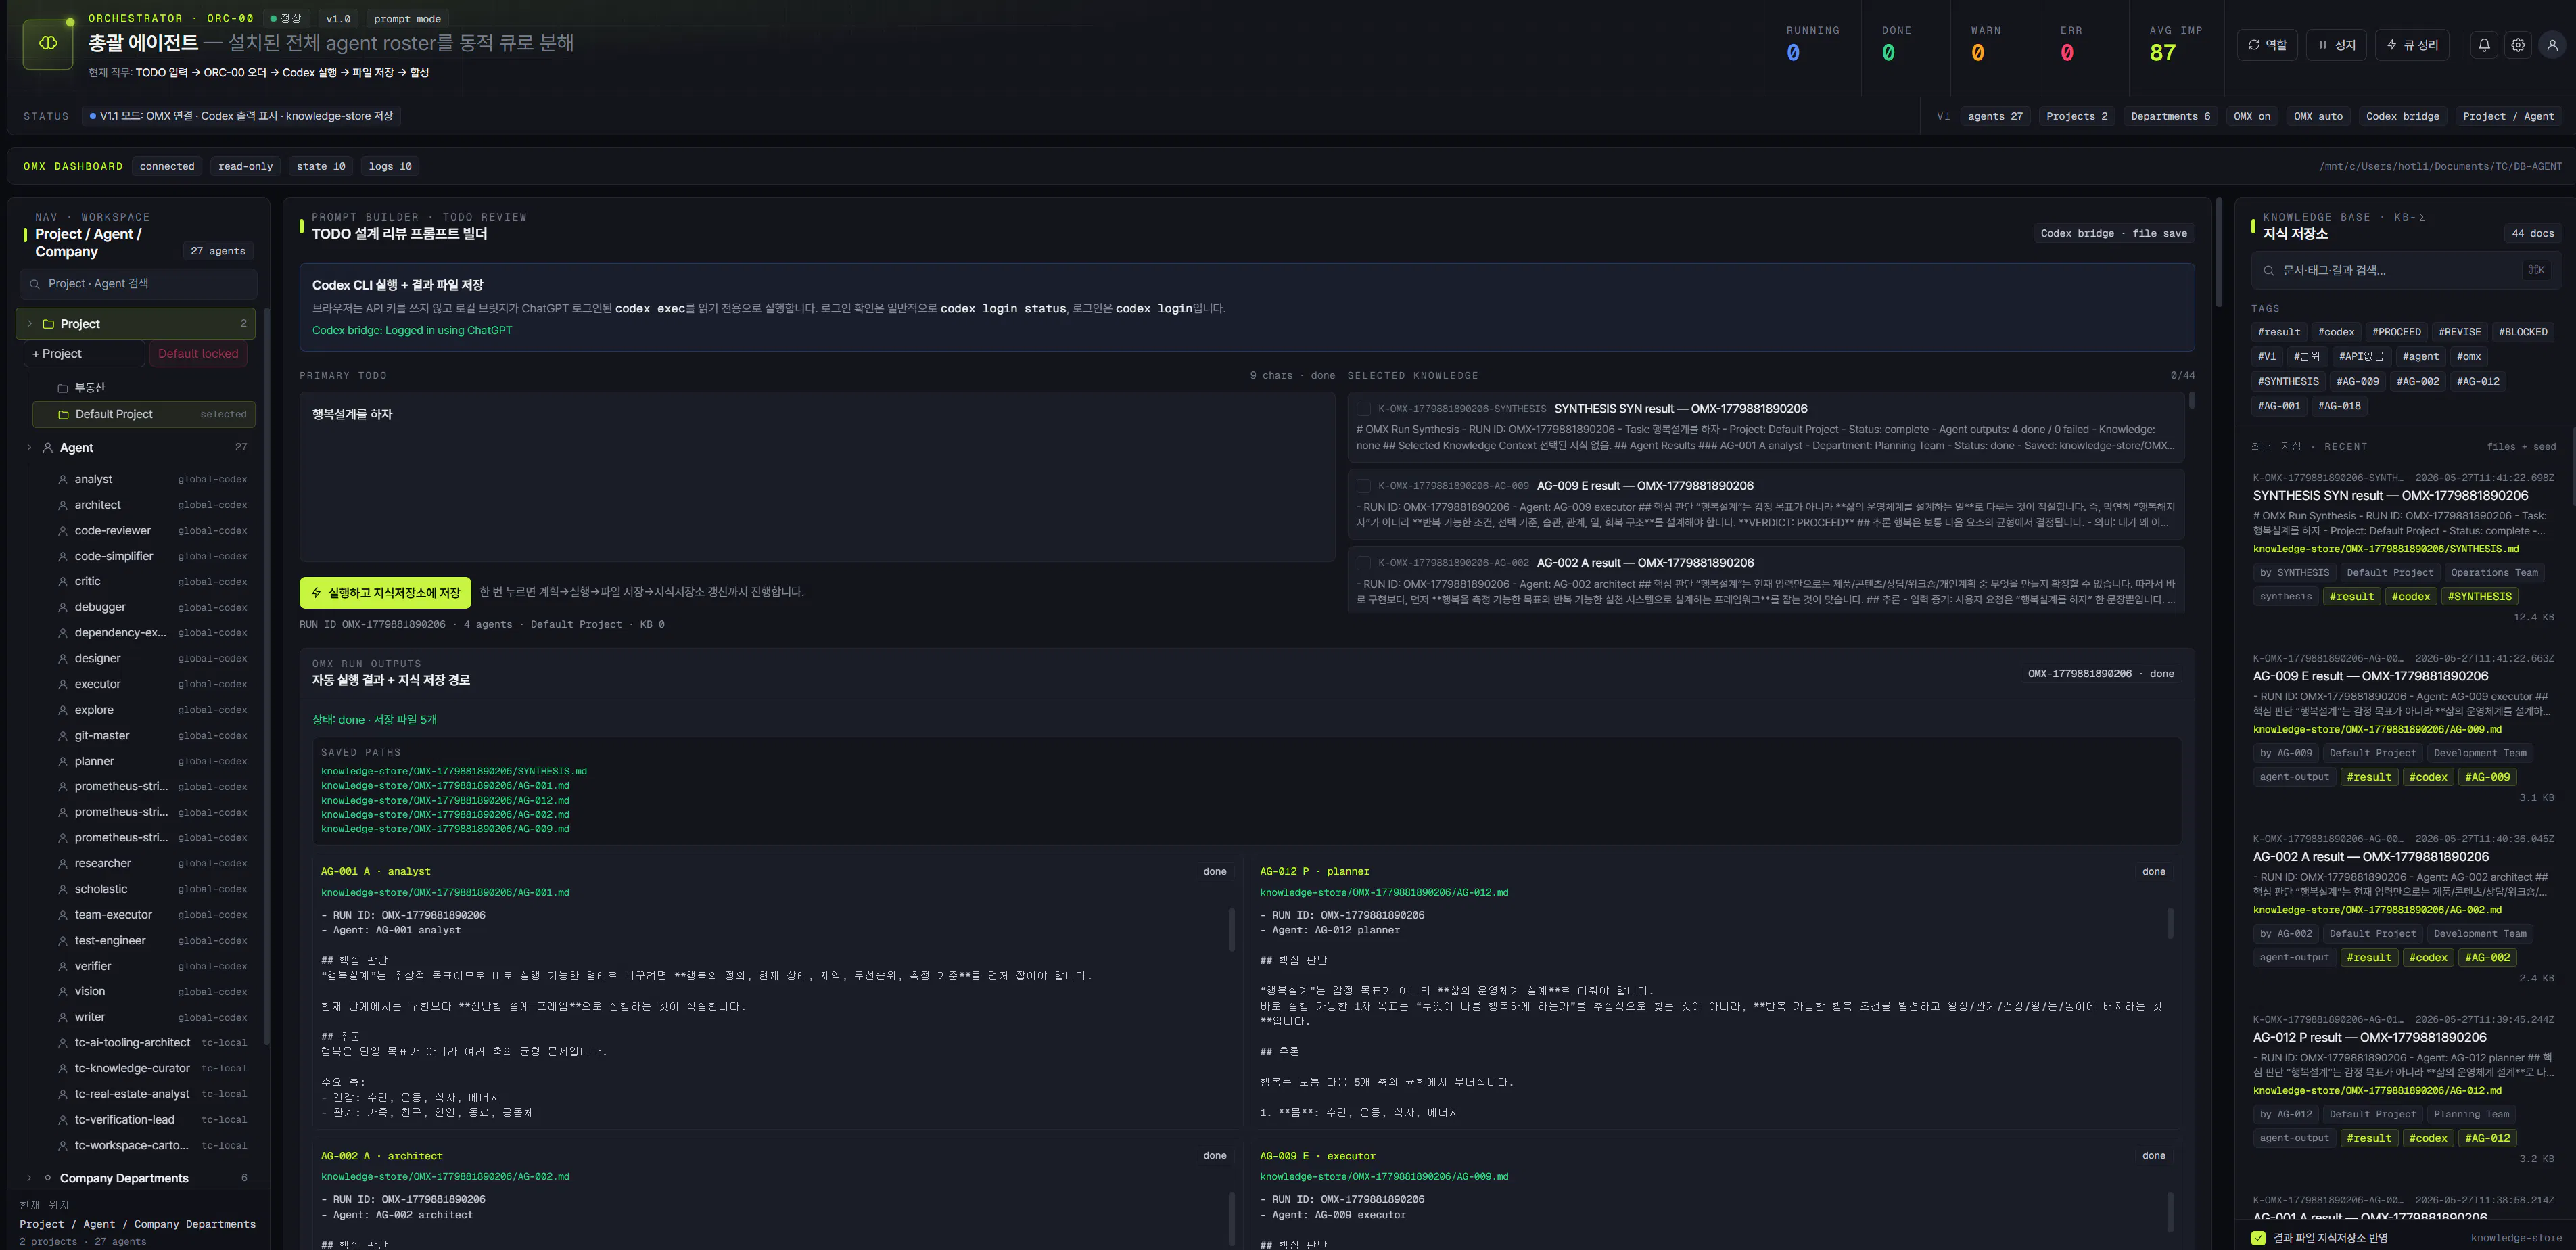
Task: Check the SYNTHESIS SYN result knowledge checkbox
Action: (x=1363, y=409)
